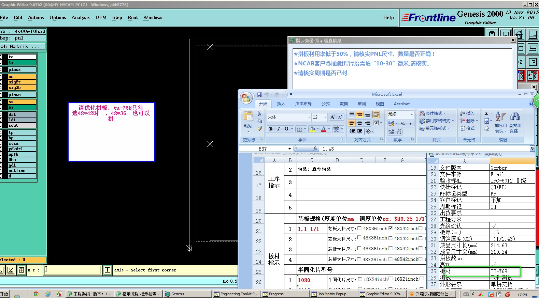Click the red Font Color icon
Screen dimensions: 539x298
click(x=324, y=129)
